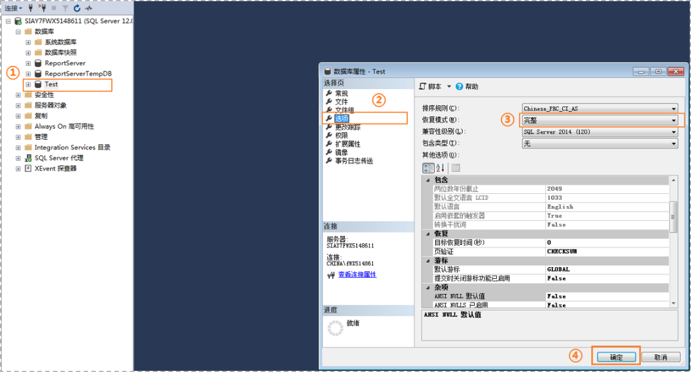The height and width of the screenshot is (372, 691).
Task: Select the 服务器对象 tree item
Action: tap(51, 106)
